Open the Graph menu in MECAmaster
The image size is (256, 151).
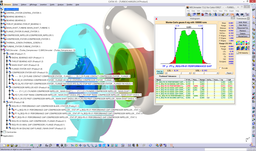(231, 11)
